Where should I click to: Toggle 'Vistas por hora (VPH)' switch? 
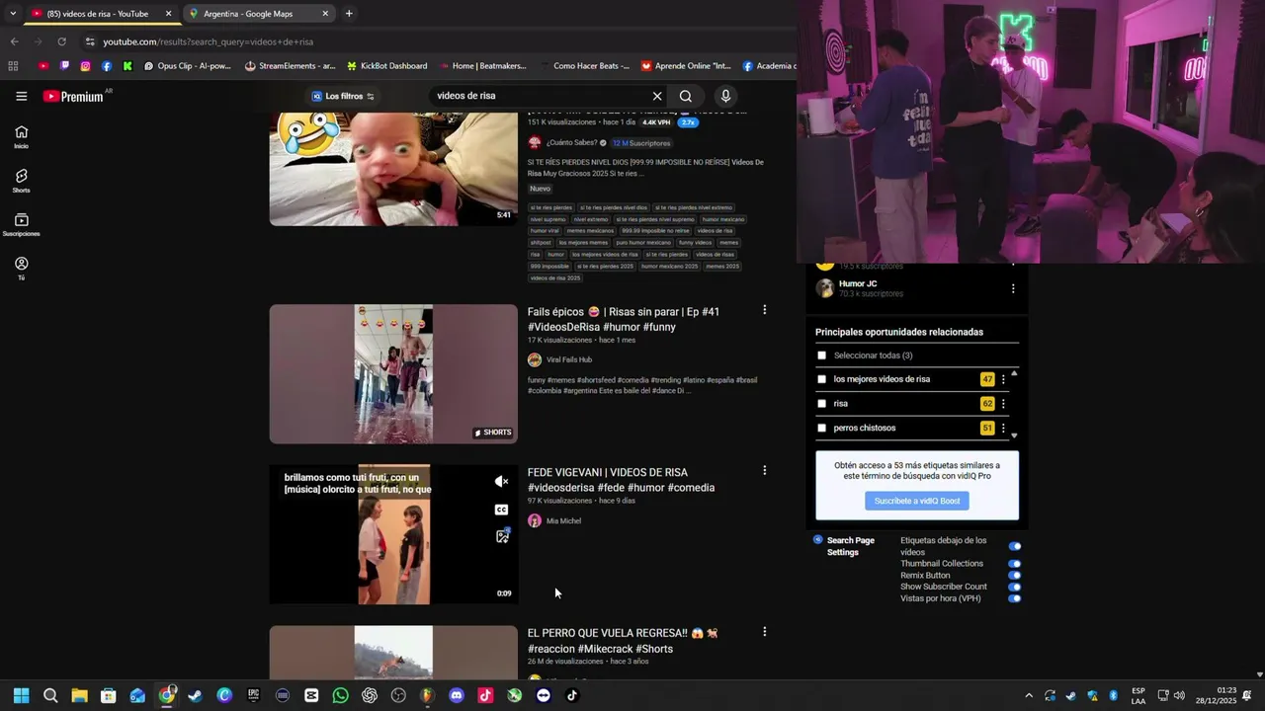(1015, 598)
